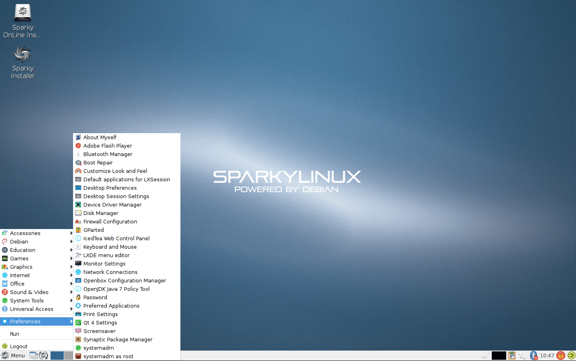Screen dimensions: 576x361
Task: Launch the Sparky Installer desktop icon
Action: [23, 63]
